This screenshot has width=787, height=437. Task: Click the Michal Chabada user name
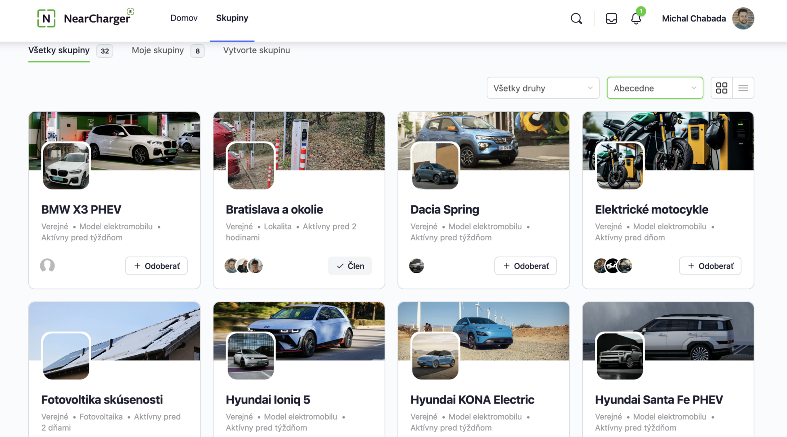[x=694, y=19]
